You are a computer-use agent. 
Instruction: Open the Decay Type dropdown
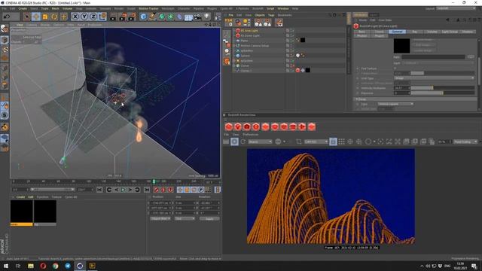[x=395, y=104]
